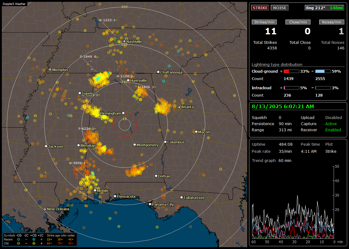This screenshot has height=249, width=349.
Task: Click the Capture status Active
Action: pos(331,124)
